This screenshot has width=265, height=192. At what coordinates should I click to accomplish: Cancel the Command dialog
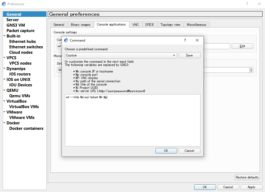(x=189, y=151)
